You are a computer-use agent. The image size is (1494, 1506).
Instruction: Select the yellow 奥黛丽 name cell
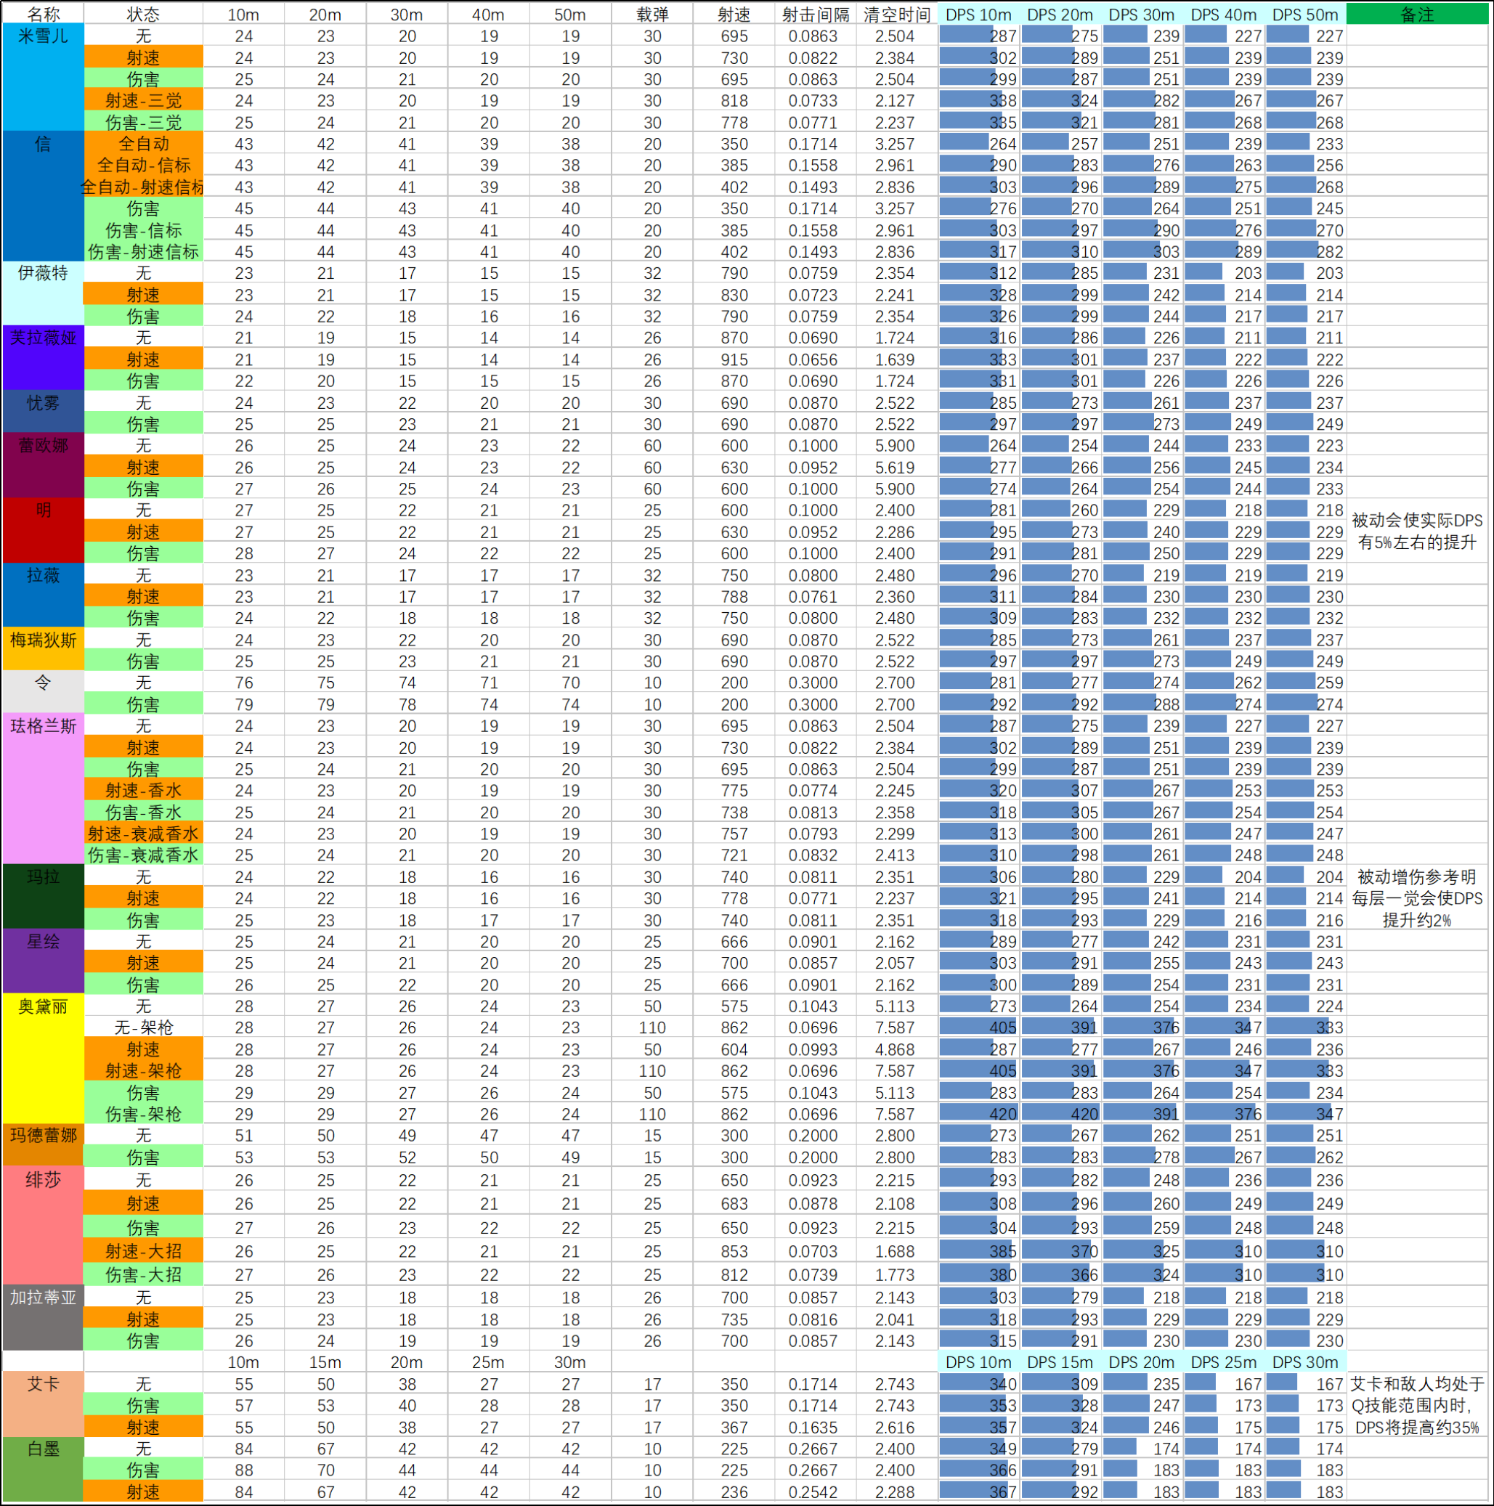coord(43,1059)
